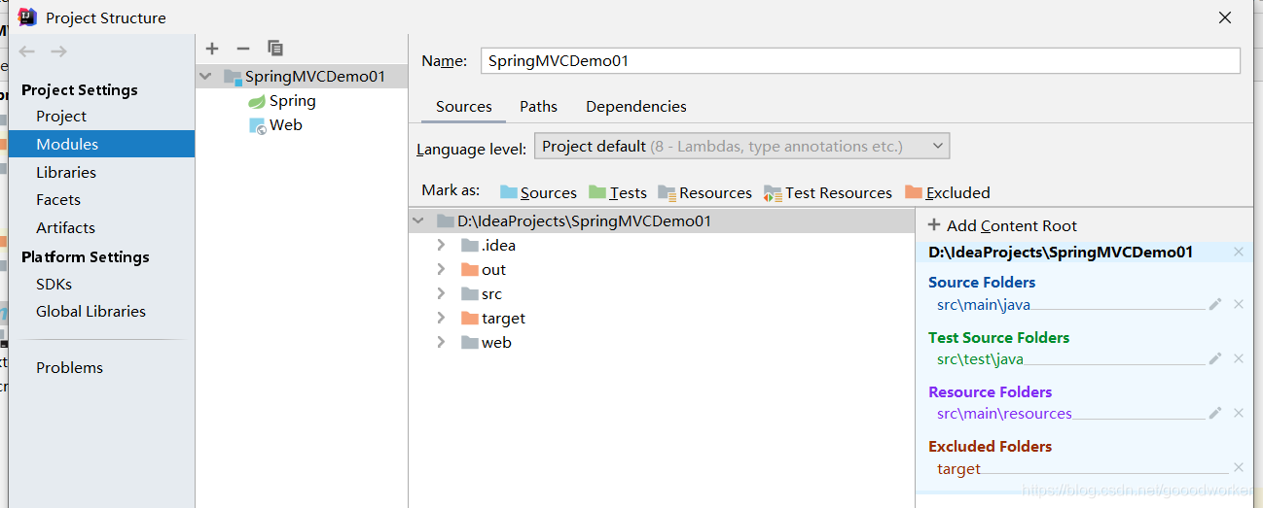Edit properties of src\main\java source folder
The image size is (1263, 508).
click(x=1214, y=304)
